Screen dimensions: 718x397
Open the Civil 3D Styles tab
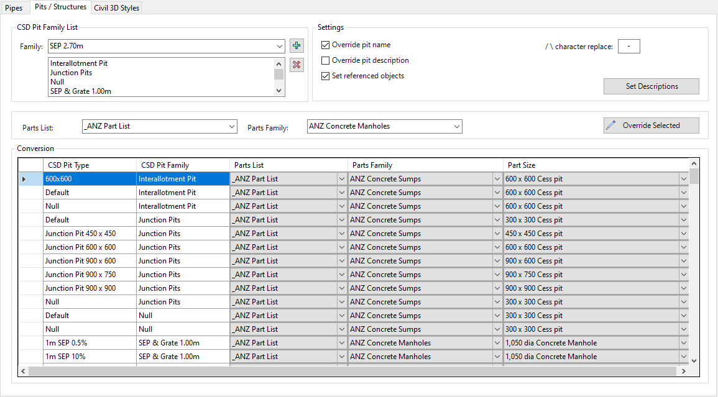[x=116, y=8]
